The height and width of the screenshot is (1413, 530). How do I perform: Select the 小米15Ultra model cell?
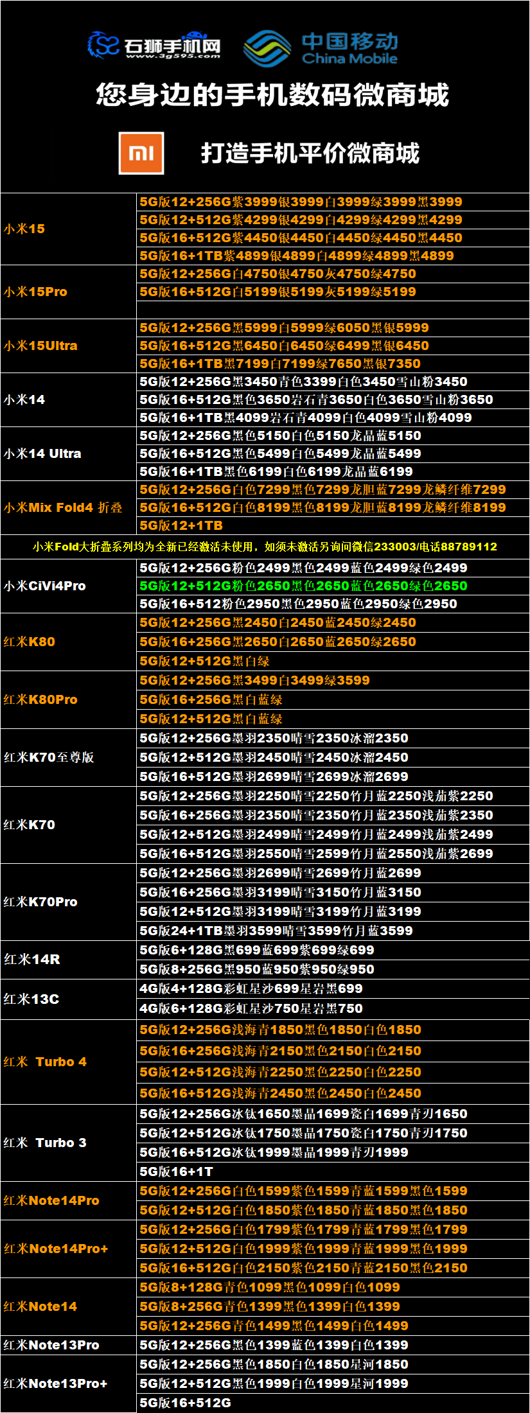coord(69,346)
